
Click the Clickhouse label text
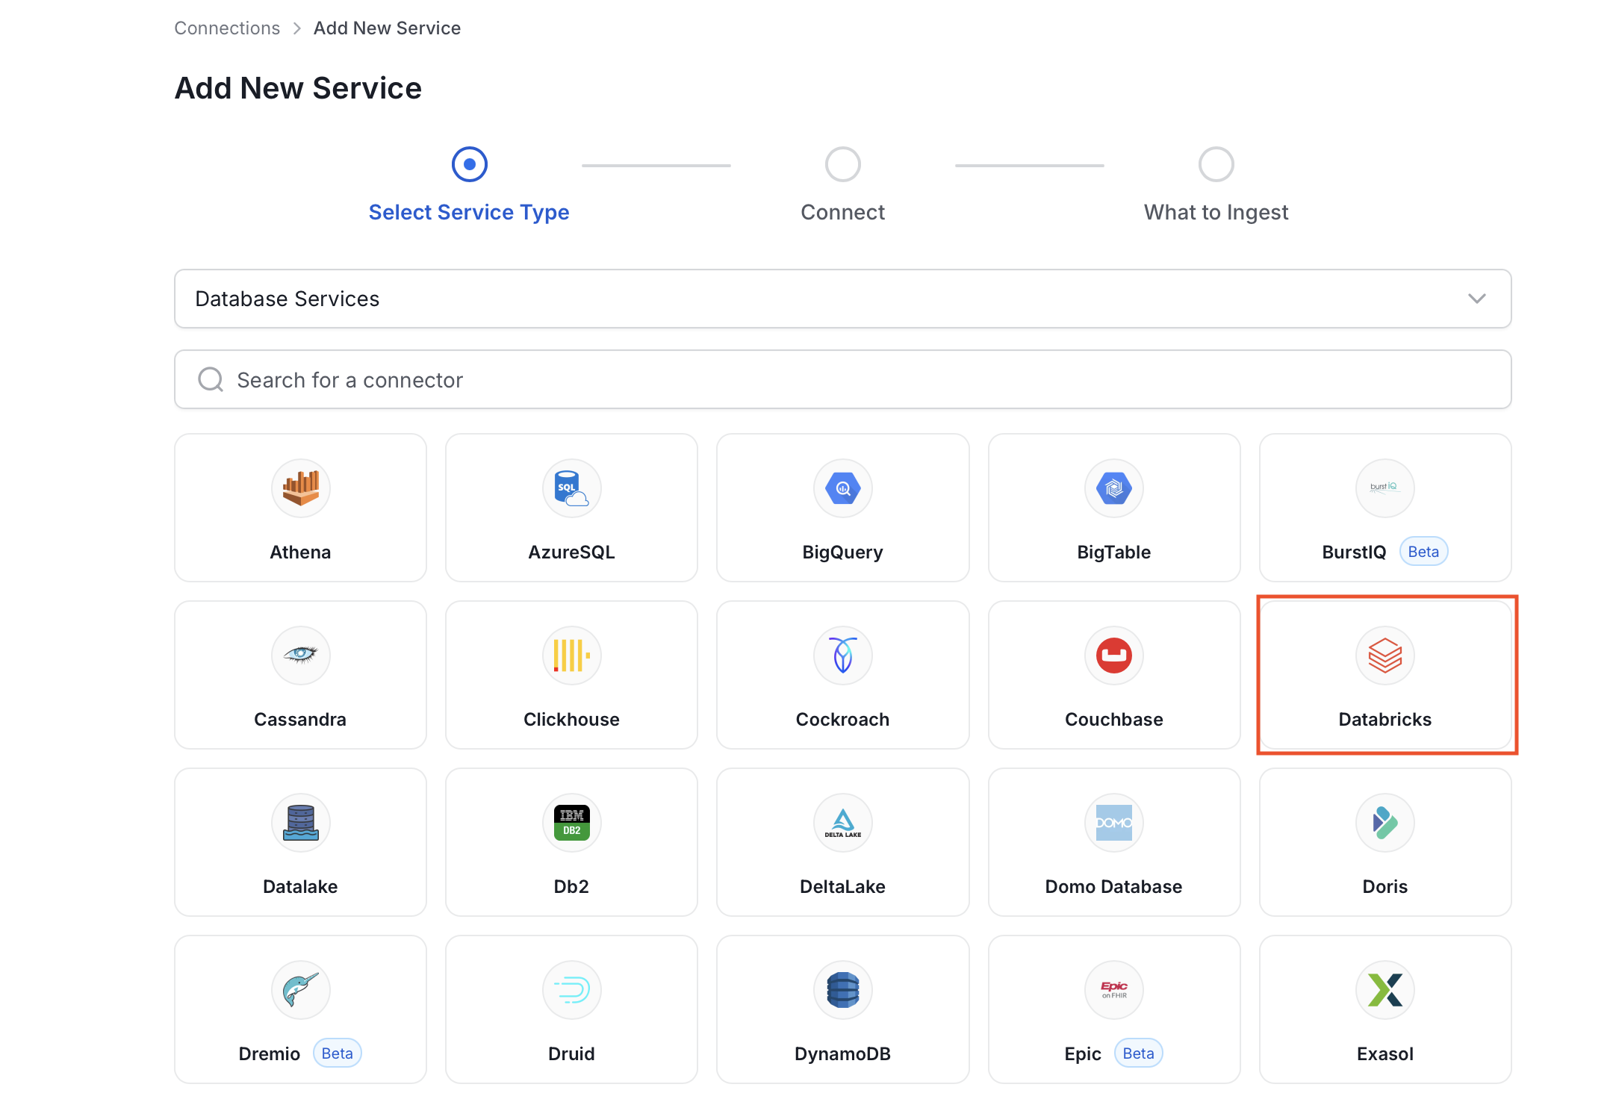click(571, 719)
